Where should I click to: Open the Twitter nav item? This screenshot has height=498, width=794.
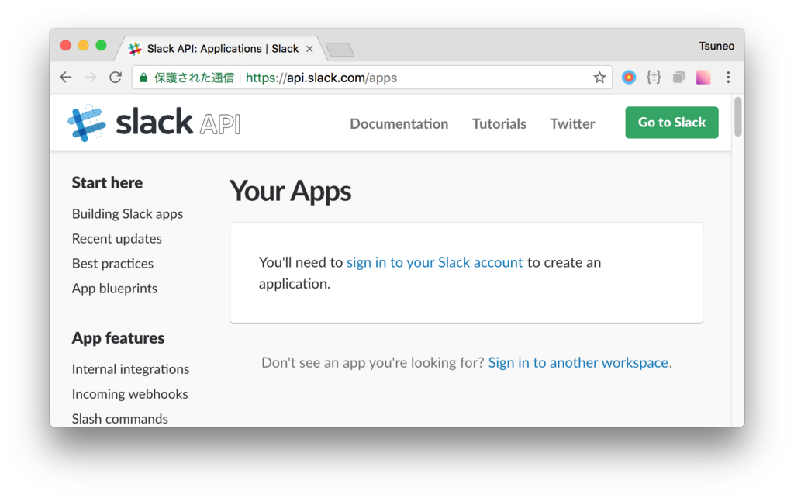573,123
